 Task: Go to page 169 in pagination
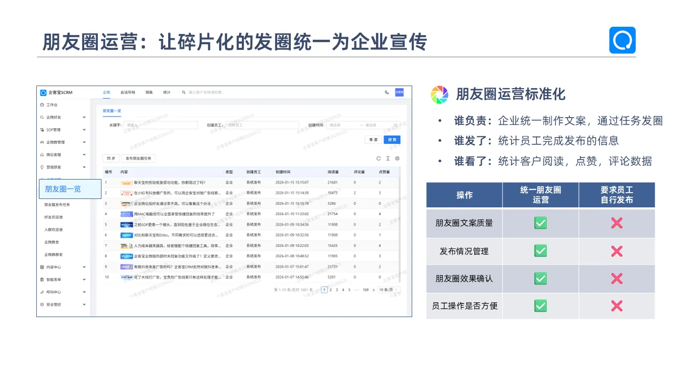point(365,290)
